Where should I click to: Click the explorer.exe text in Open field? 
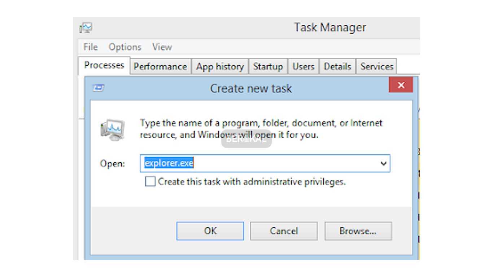tap(169, 163)
